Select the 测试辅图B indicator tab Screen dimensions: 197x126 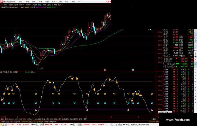74,119
